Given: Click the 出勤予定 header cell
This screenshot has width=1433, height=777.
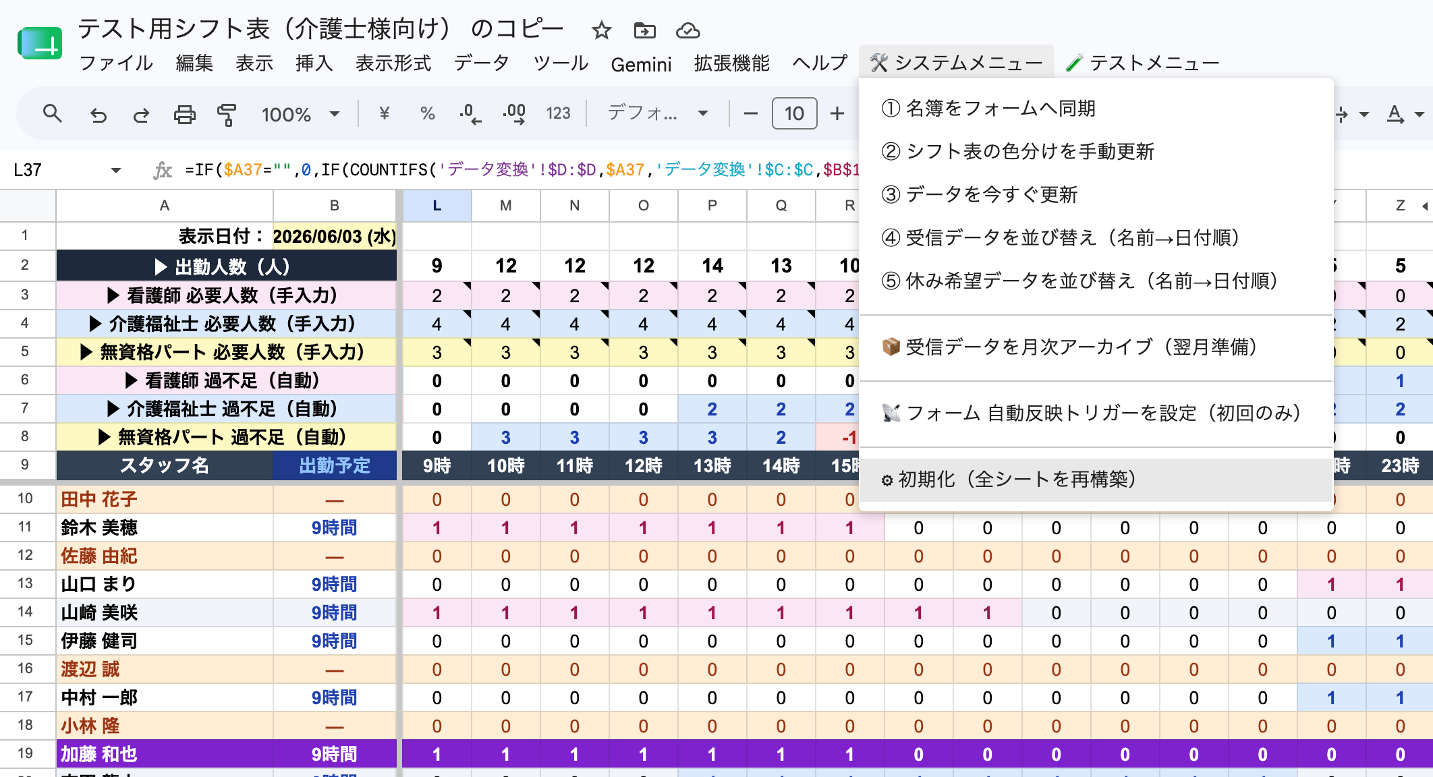Looking at the screenshot, I should pos(335,465).
